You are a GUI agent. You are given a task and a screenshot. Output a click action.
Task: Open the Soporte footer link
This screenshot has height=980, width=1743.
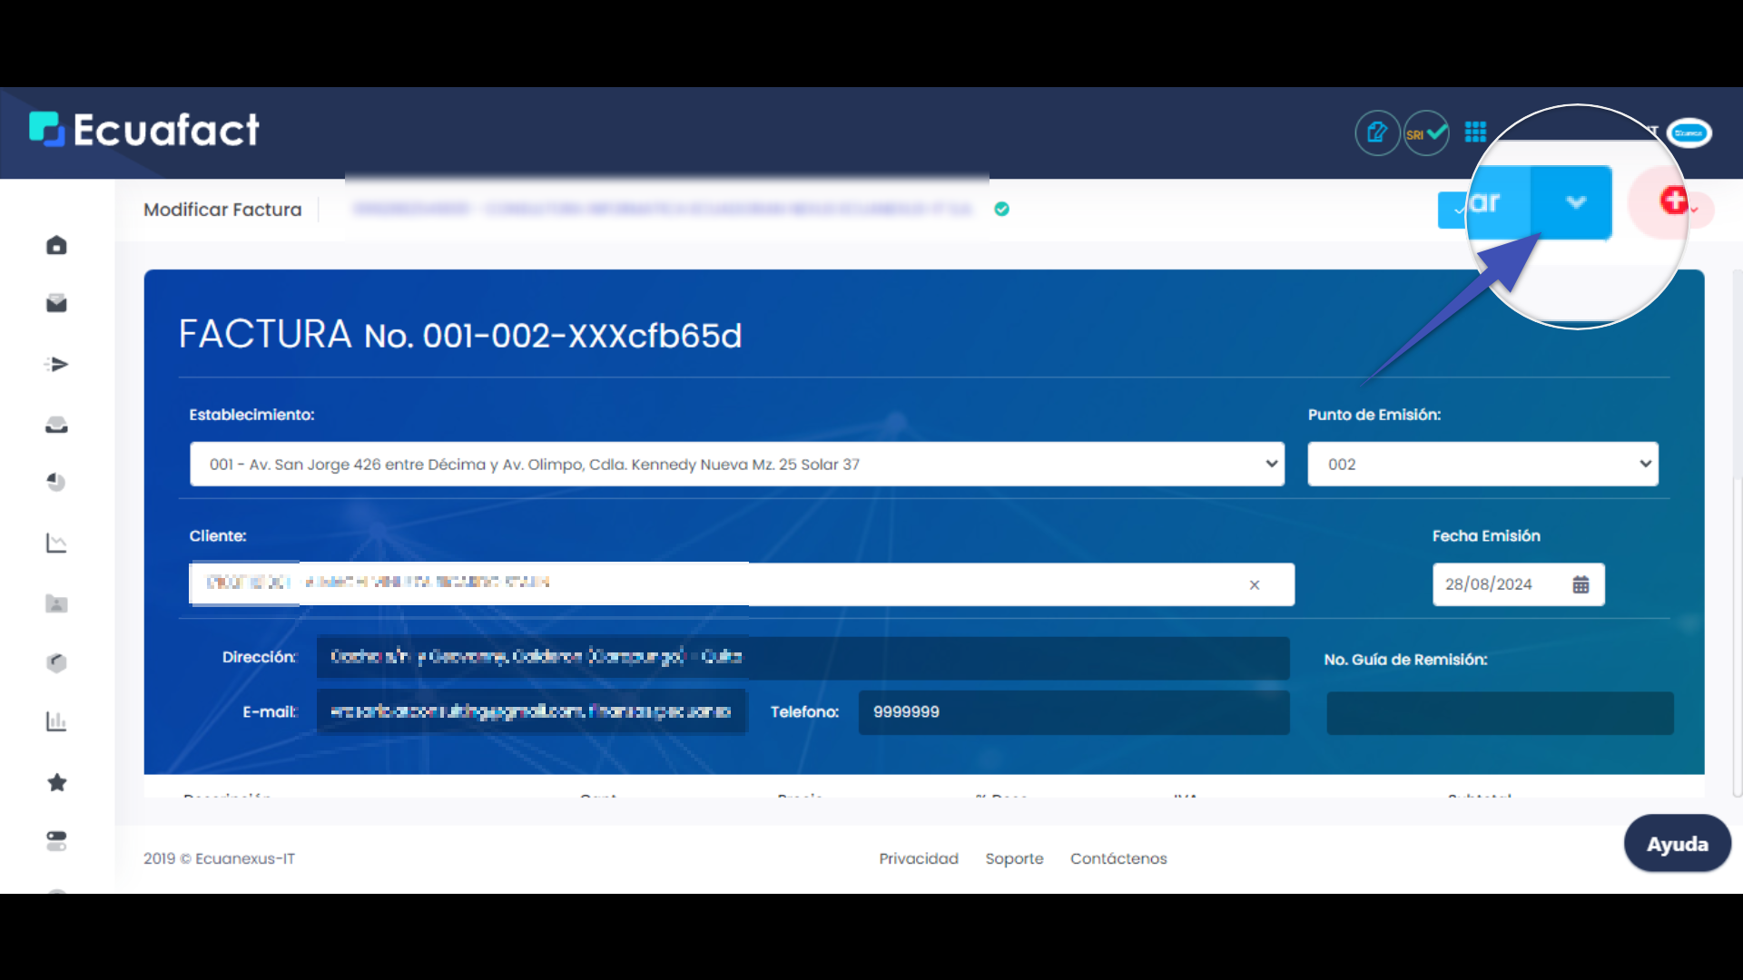pos(1014,858)
